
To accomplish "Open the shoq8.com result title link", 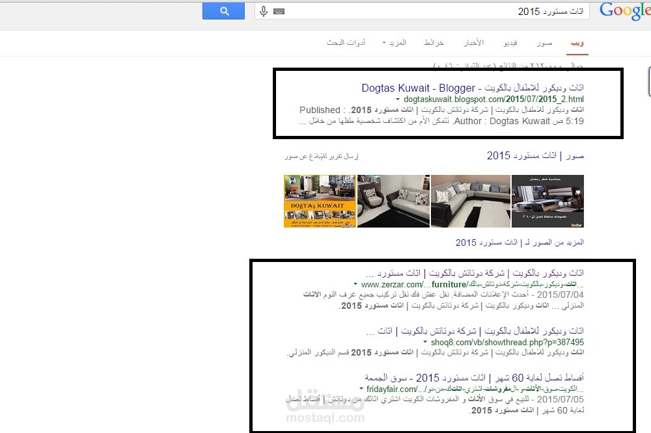I will [x=475, y=331].
